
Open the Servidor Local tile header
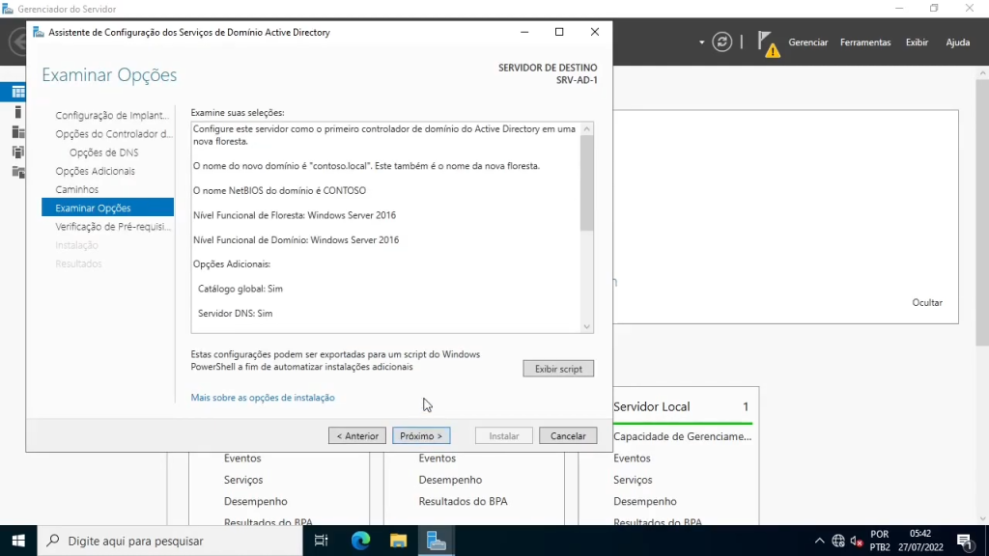pyautogui.click(x=652, y=406)
